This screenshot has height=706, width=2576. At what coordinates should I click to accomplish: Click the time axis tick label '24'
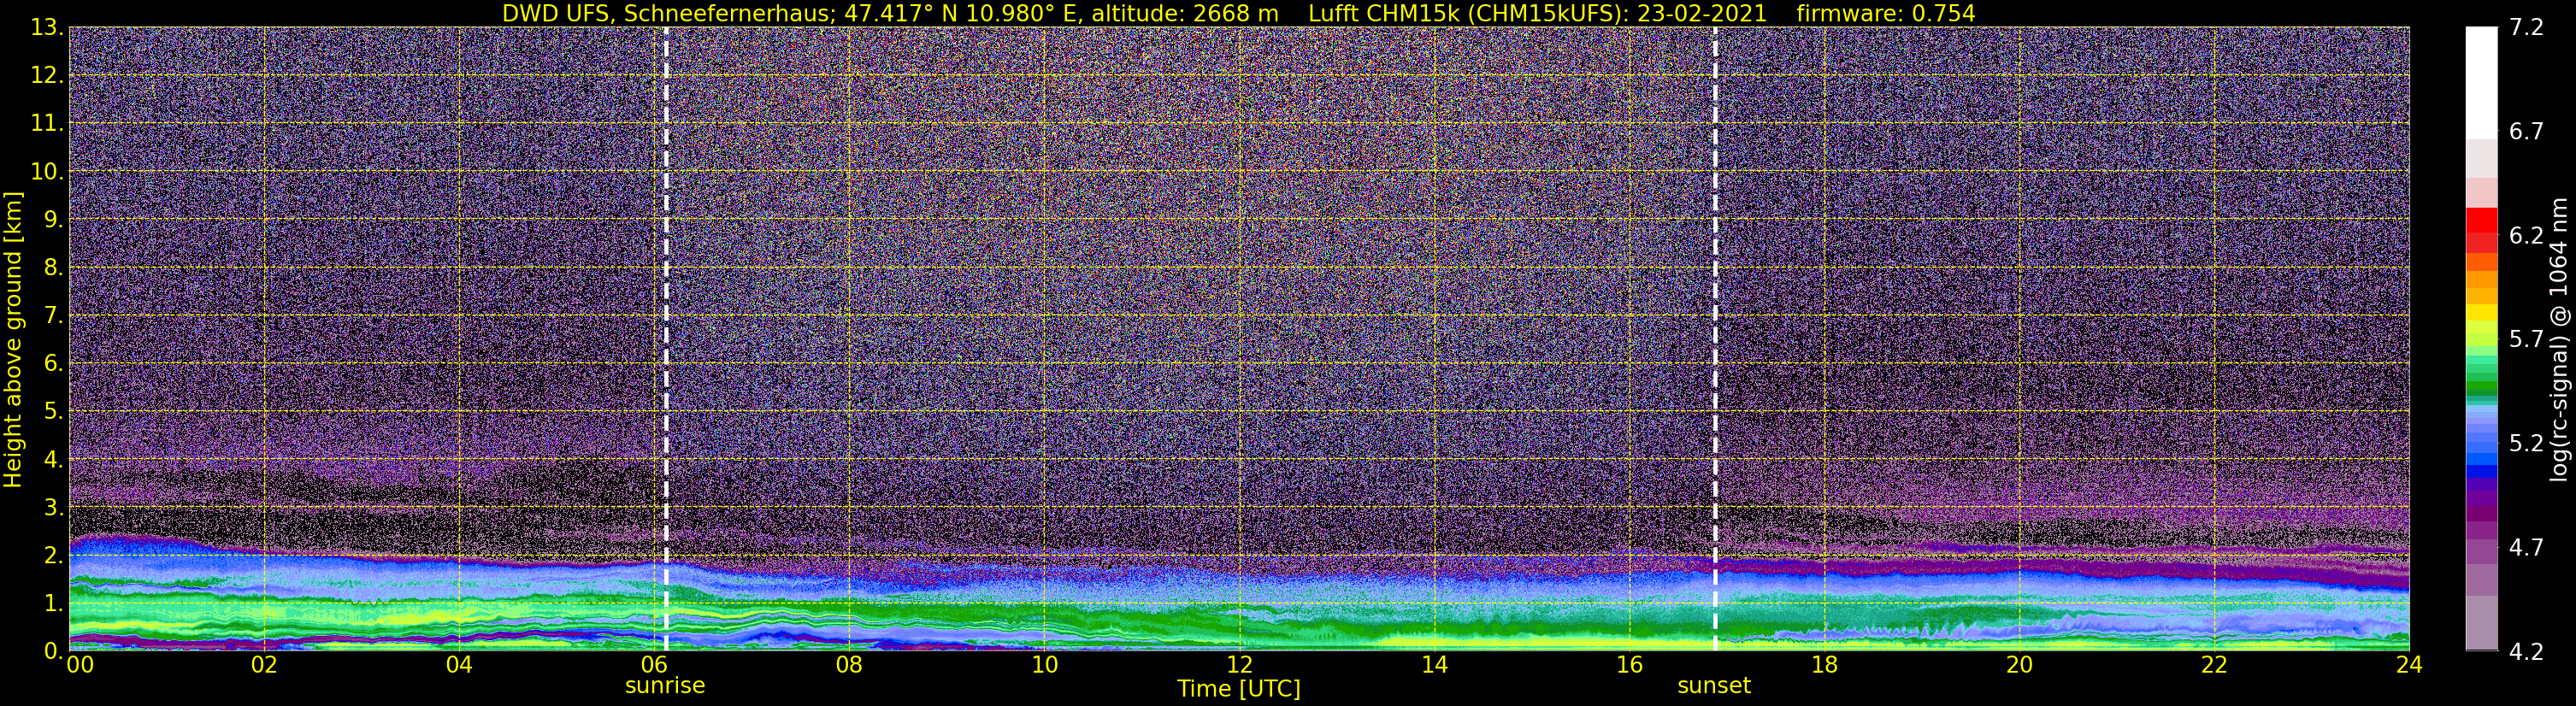point(2409,665)
